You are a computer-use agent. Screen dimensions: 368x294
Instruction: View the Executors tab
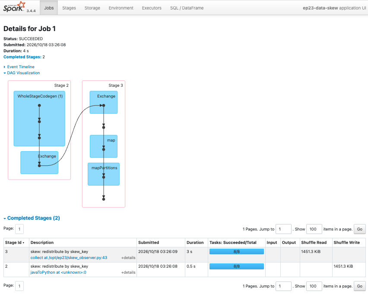point(152,8)
